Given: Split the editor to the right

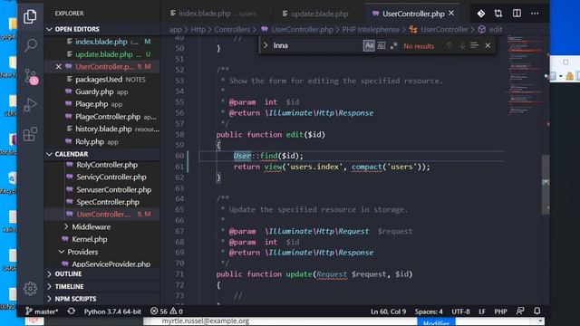Looking at the screenshot, I should (517, 14).
